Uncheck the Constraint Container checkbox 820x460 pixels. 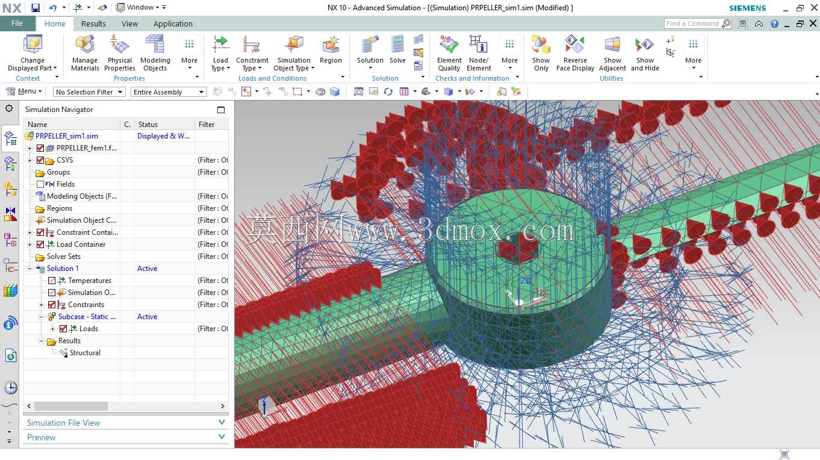pyautogui.click(x=40, y=232)
